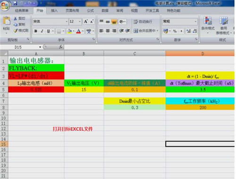Open Format as Table (套用表格格式)

(x=224, y=25)
